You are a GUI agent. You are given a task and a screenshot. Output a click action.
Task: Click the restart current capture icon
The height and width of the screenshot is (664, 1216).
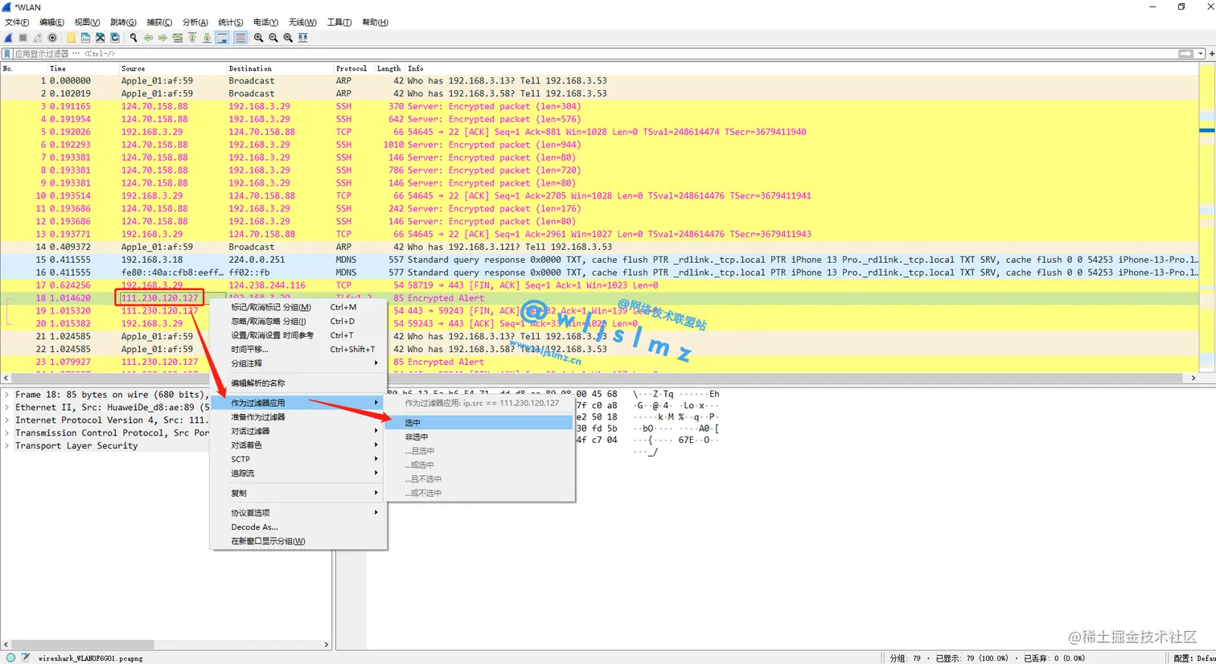(38, 38)
